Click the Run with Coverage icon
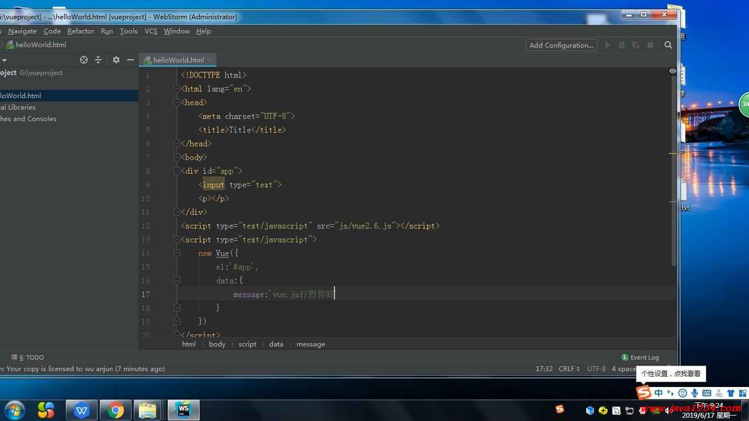749x421 pixels. click(636, 45)
